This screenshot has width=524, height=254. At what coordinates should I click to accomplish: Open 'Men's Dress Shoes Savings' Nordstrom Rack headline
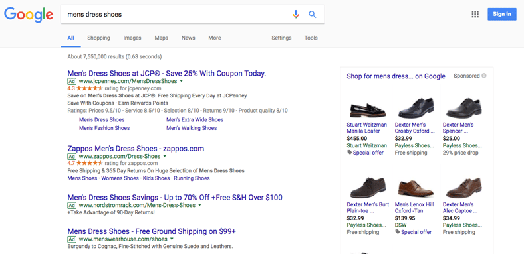tap(175, 197)
